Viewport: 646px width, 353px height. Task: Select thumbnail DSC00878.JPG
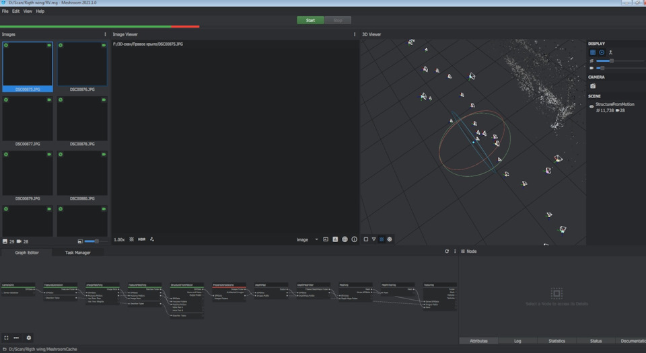[x=82, y=122]
